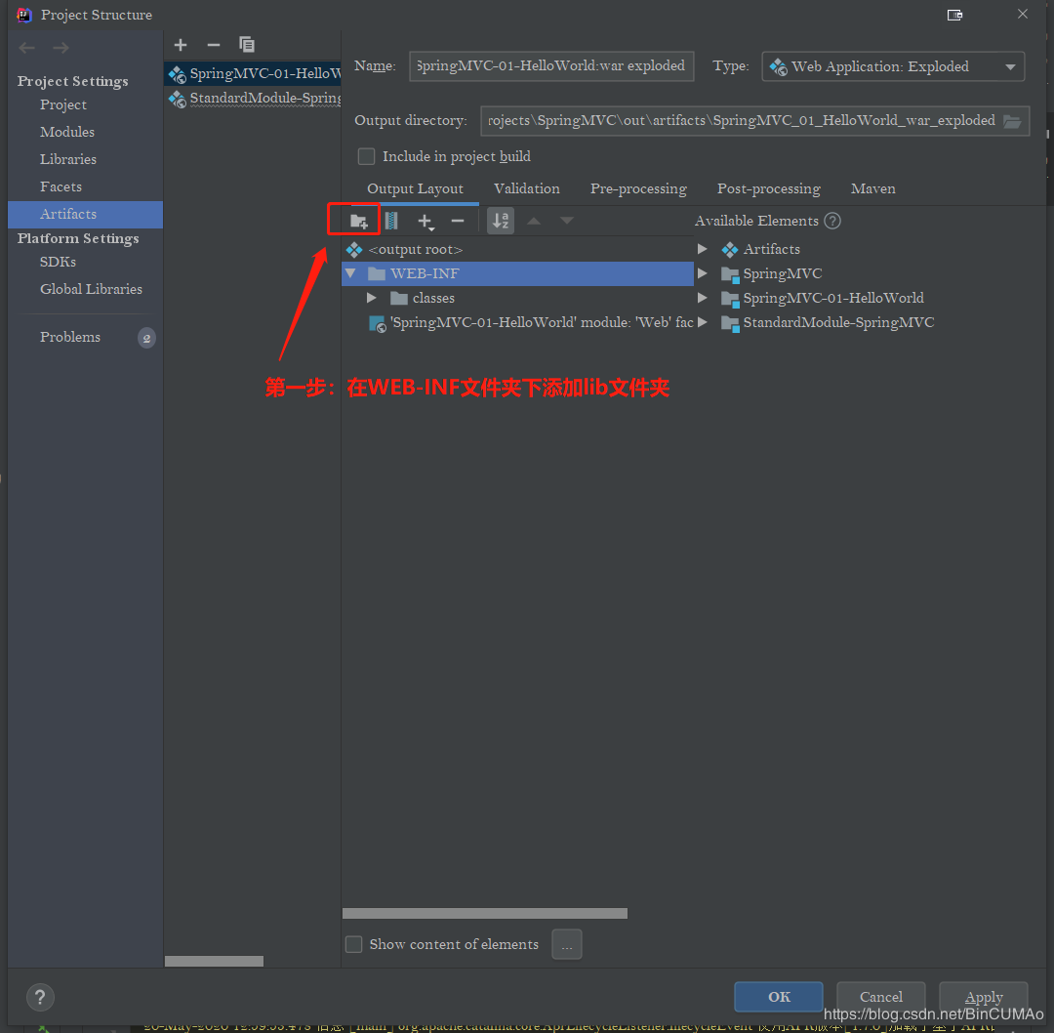This screenshot has height=1033, width=1054.
Task: Click the Problems count badge
Action: pos(146,338)
